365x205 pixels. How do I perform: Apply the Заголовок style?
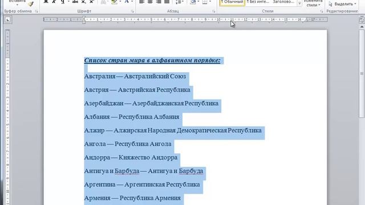(283, 2)
